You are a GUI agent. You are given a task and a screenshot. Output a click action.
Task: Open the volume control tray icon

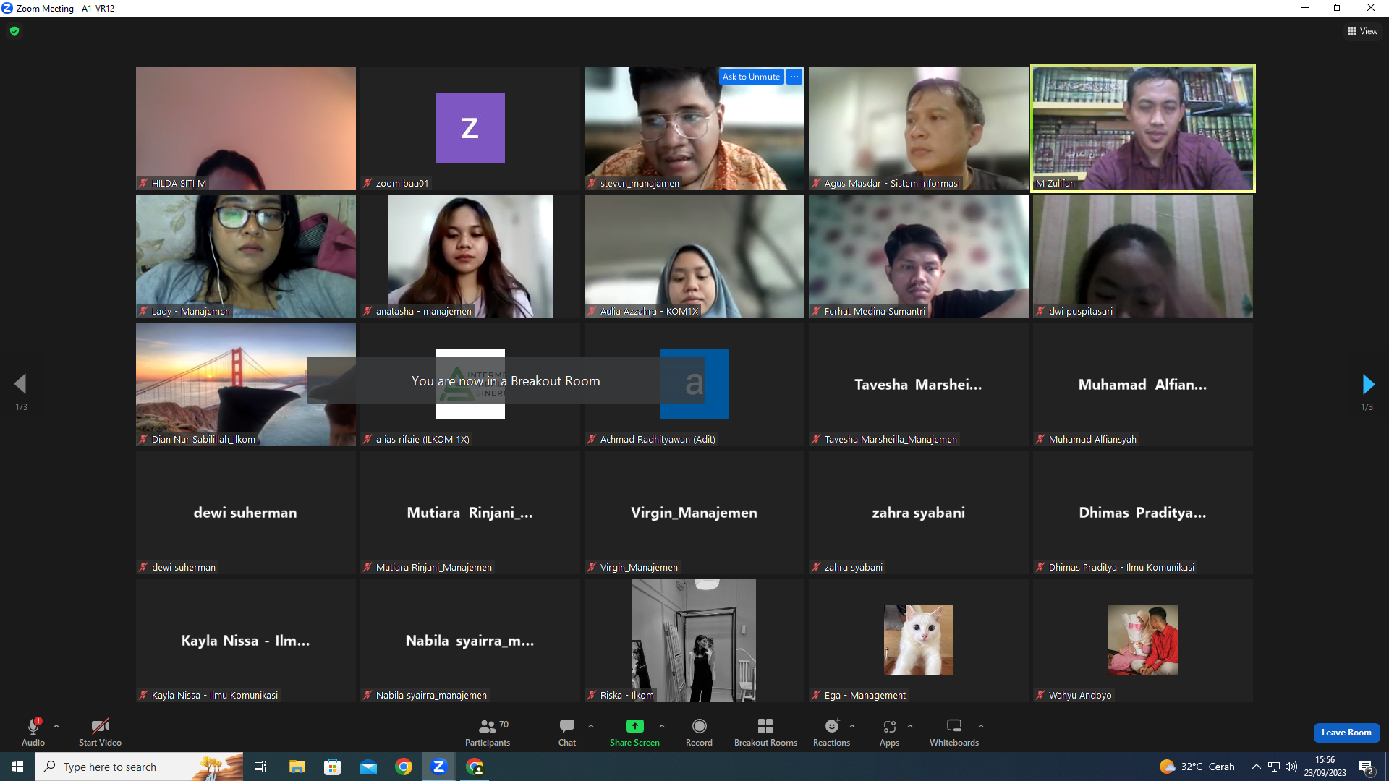[x=1291, y=767]
